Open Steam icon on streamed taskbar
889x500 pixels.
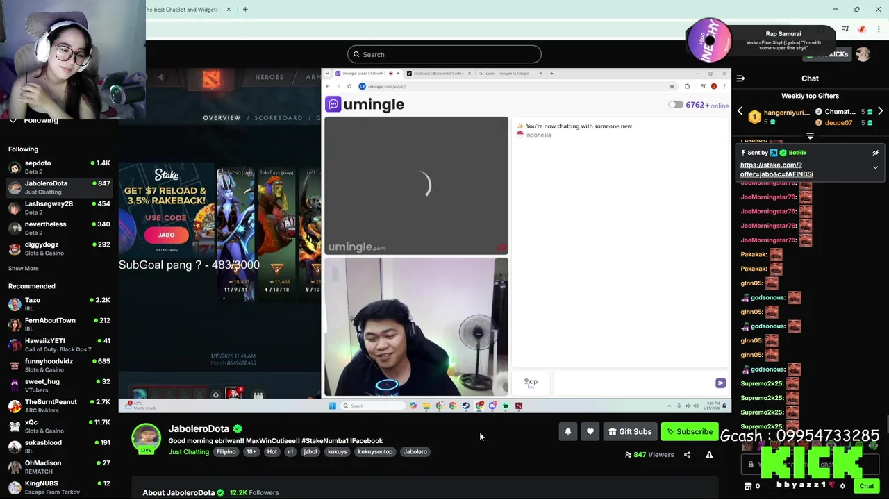465,406
